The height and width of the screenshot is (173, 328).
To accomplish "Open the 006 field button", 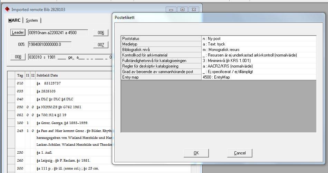I will [101, 32].
